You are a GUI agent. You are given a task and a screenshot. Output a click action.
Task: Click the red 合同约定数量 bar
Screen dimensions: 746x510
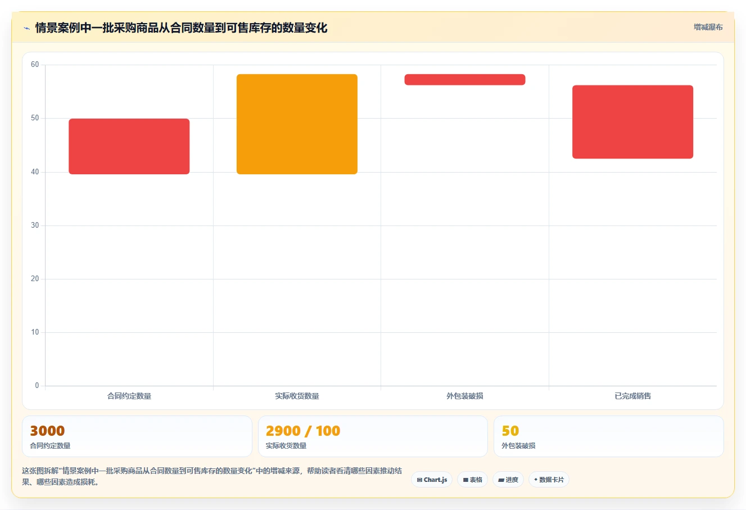click(x=129, y=146)
